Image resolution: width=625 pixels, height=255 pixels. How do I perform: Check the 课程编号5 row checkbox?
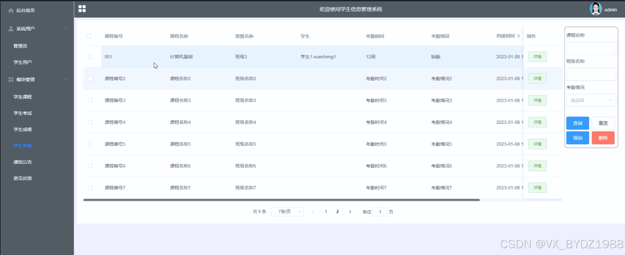click(90, 144)
